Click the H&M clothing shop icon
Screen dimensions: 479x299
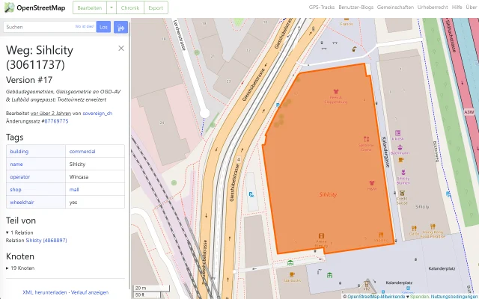(x=372, y=183)
